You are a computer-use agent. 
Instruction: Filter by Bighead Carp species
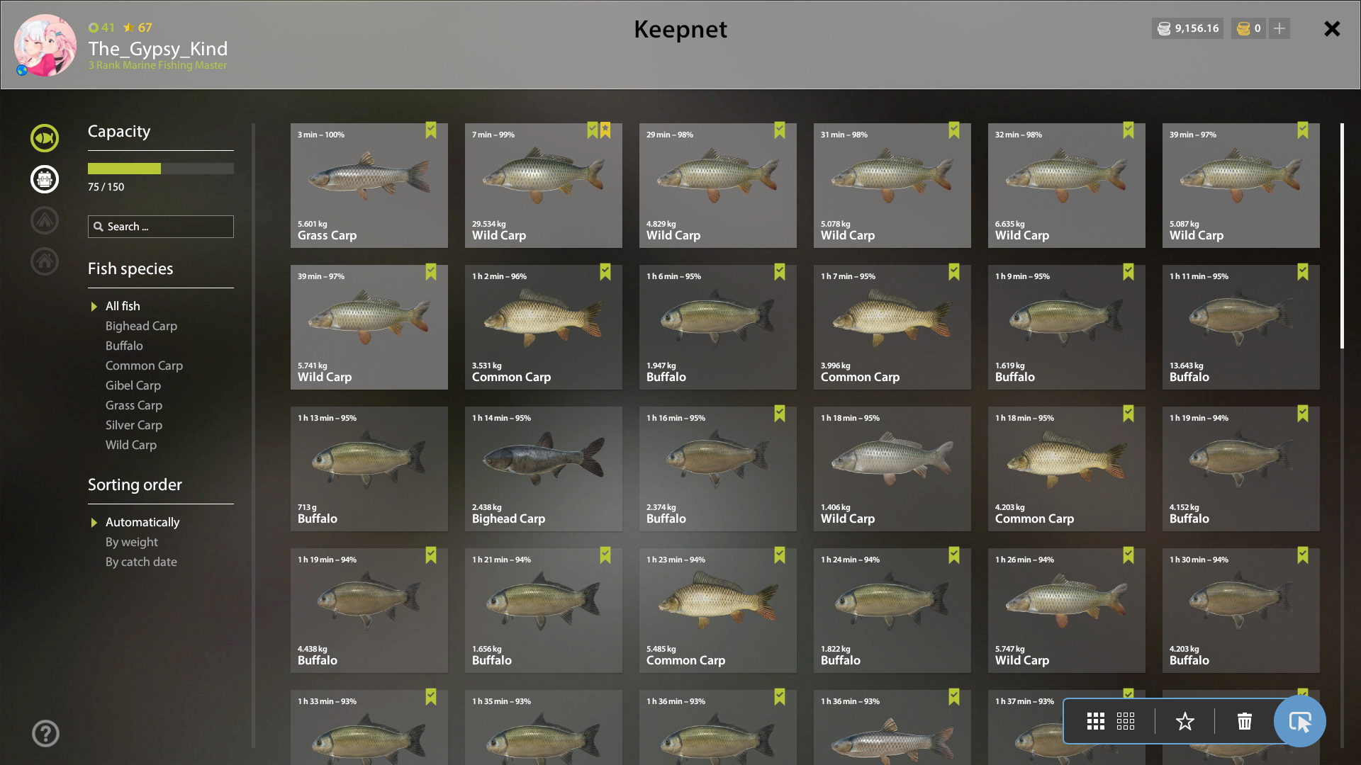coord(141,326)
